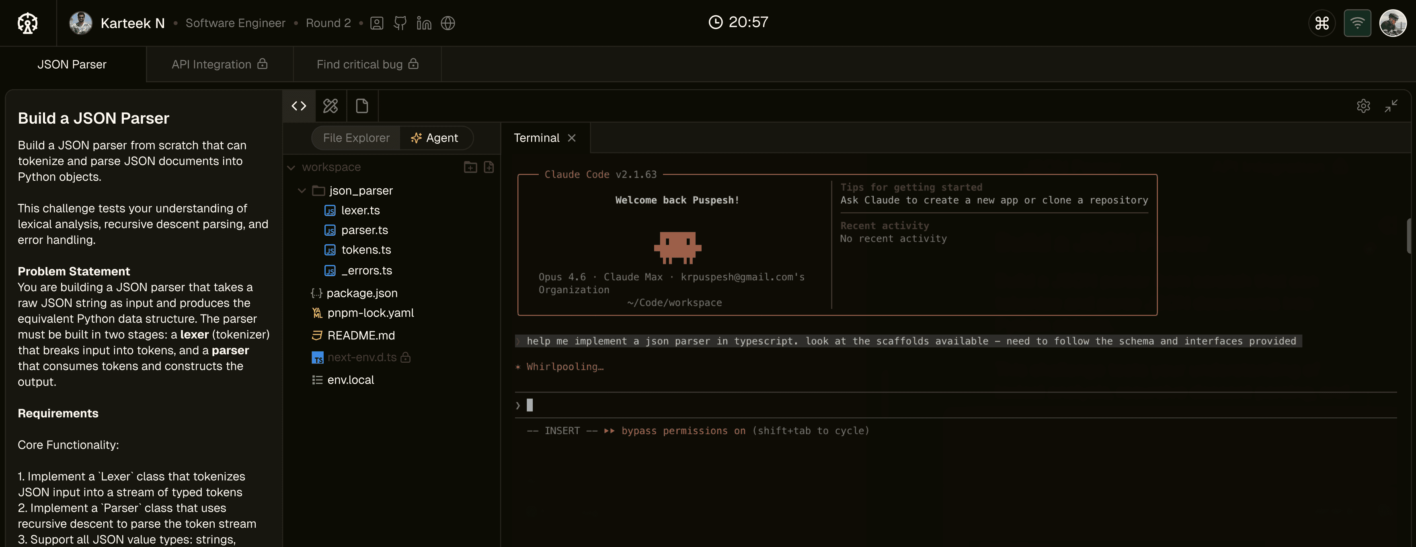Create new folder in workspace
This screenshot has width=1416, height=547.
(x=470, y=167)
